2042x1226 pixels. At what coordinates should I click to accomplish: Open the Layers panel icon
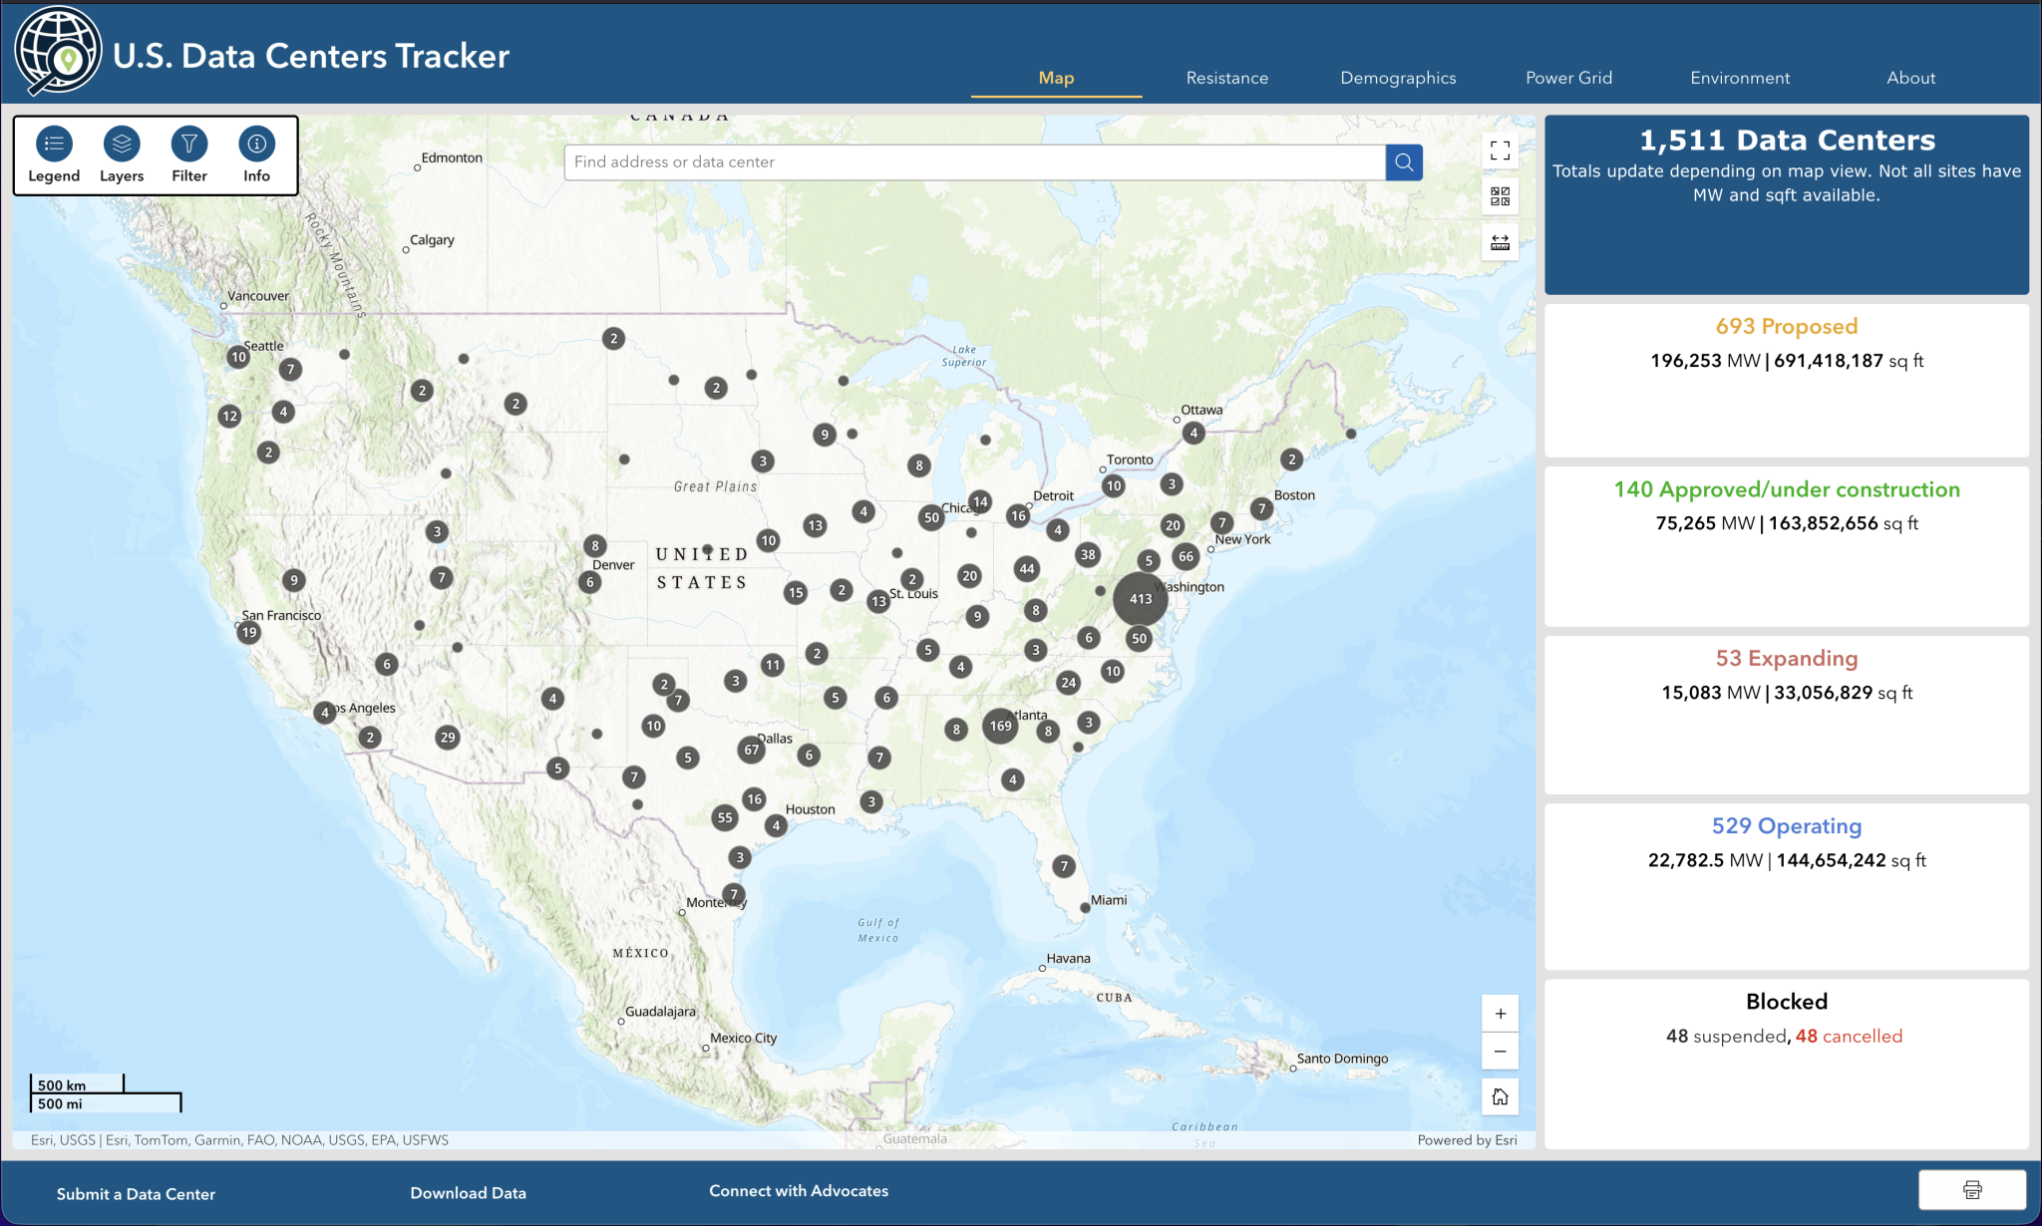pyautogui.click(x=122, y=145)
